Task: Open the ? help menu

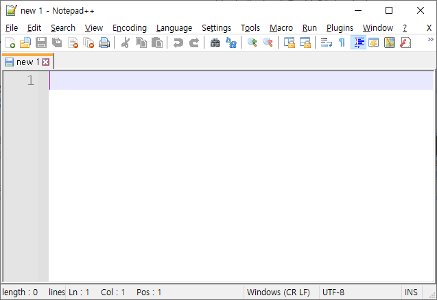Action: click(x=405, y=28)
